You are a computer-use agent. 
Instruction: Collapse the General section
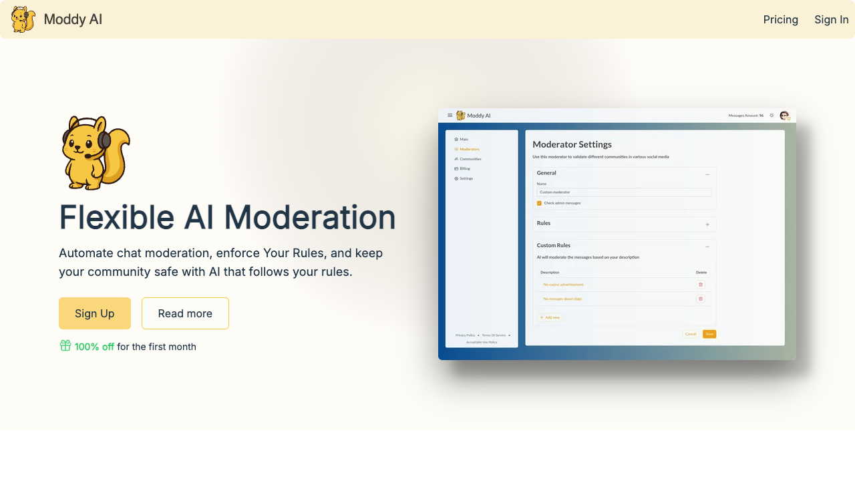tap(707, 174)
